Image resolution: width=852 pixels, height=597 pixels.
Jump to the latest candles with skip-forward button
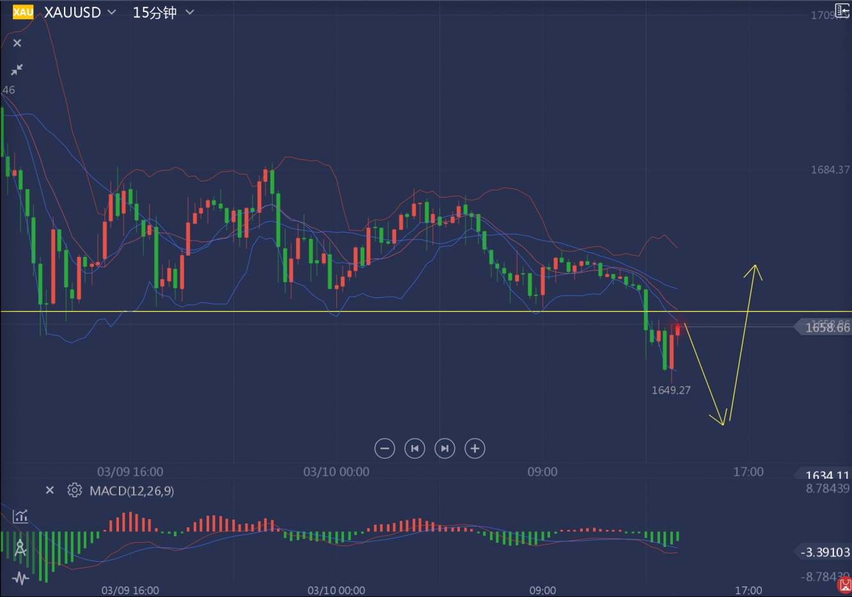[445, 449]
